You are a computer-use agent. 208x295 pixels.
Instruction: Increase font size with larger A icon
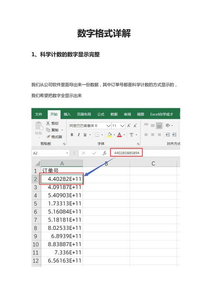coord(129,125)
